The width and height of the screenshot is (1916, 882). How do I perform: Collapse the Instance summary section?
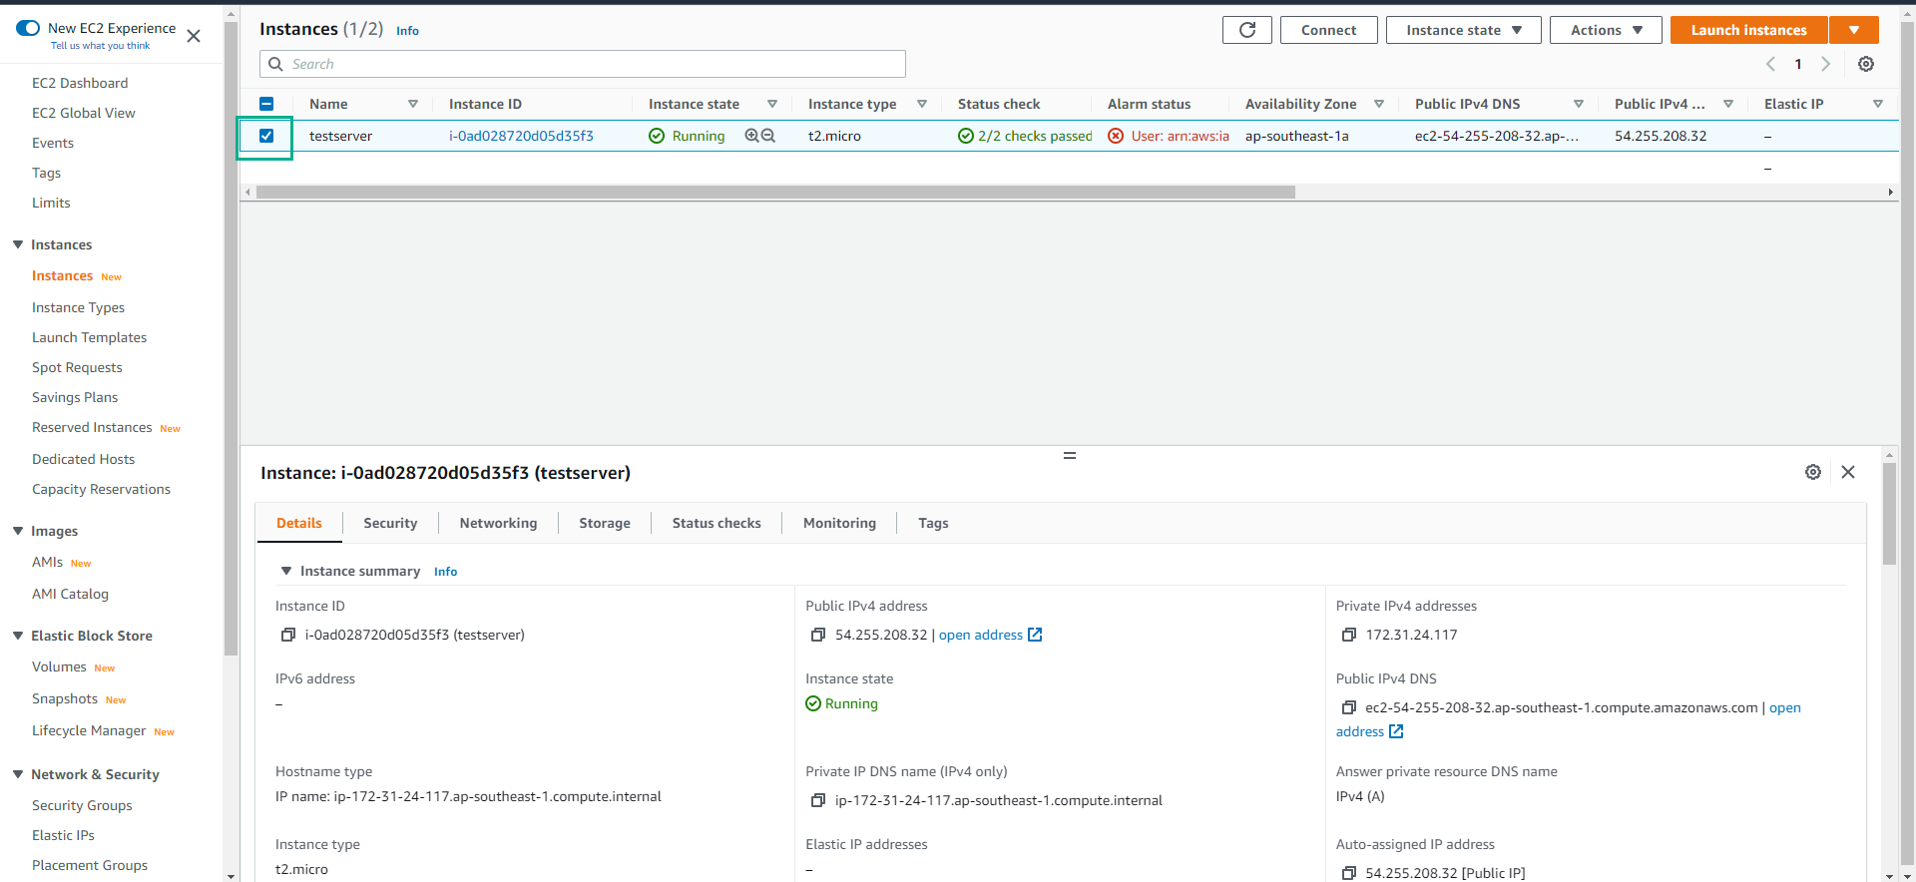pos(286,571)
